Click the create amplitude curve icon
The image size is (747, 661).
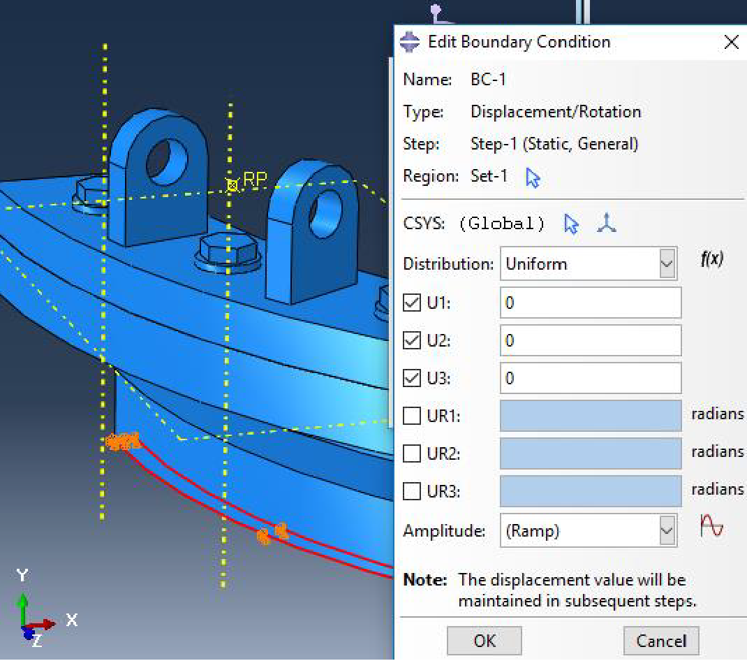pos(712,525)
